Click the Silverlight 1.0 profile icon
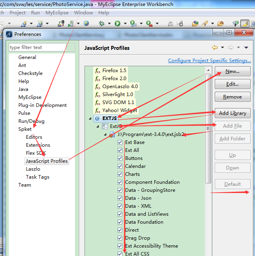255x256 pixels. pos(97,95)
